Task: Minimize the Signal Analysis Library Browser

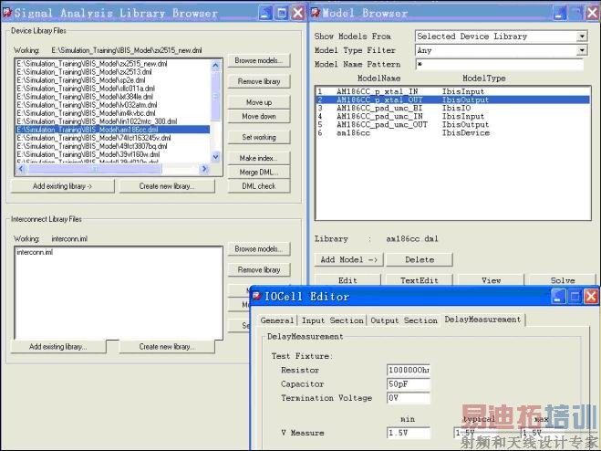Action: click(x=265, y=13)
